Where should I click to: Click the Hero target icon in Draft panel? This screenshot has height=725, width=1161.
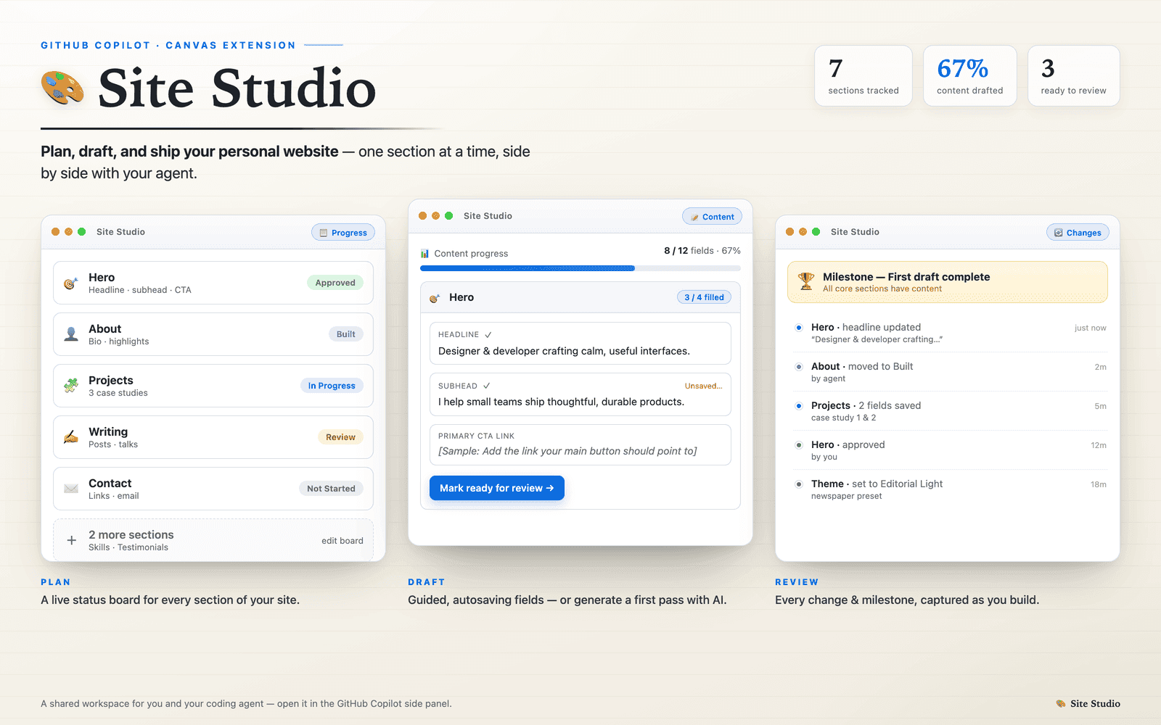point(435,298)
